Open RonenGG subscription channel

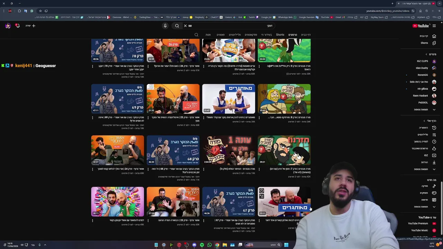[x=426, y=75]
